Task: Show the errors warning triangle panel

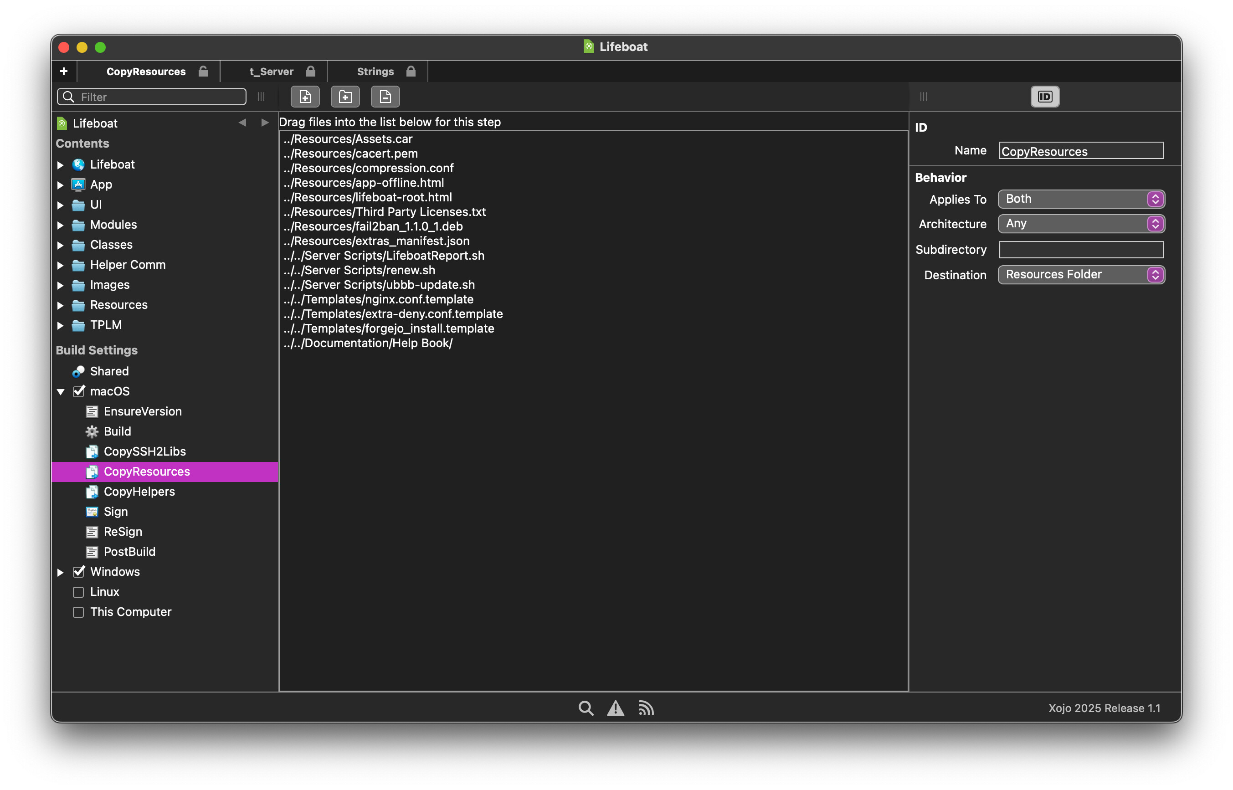Action: (x=616, y=708)
